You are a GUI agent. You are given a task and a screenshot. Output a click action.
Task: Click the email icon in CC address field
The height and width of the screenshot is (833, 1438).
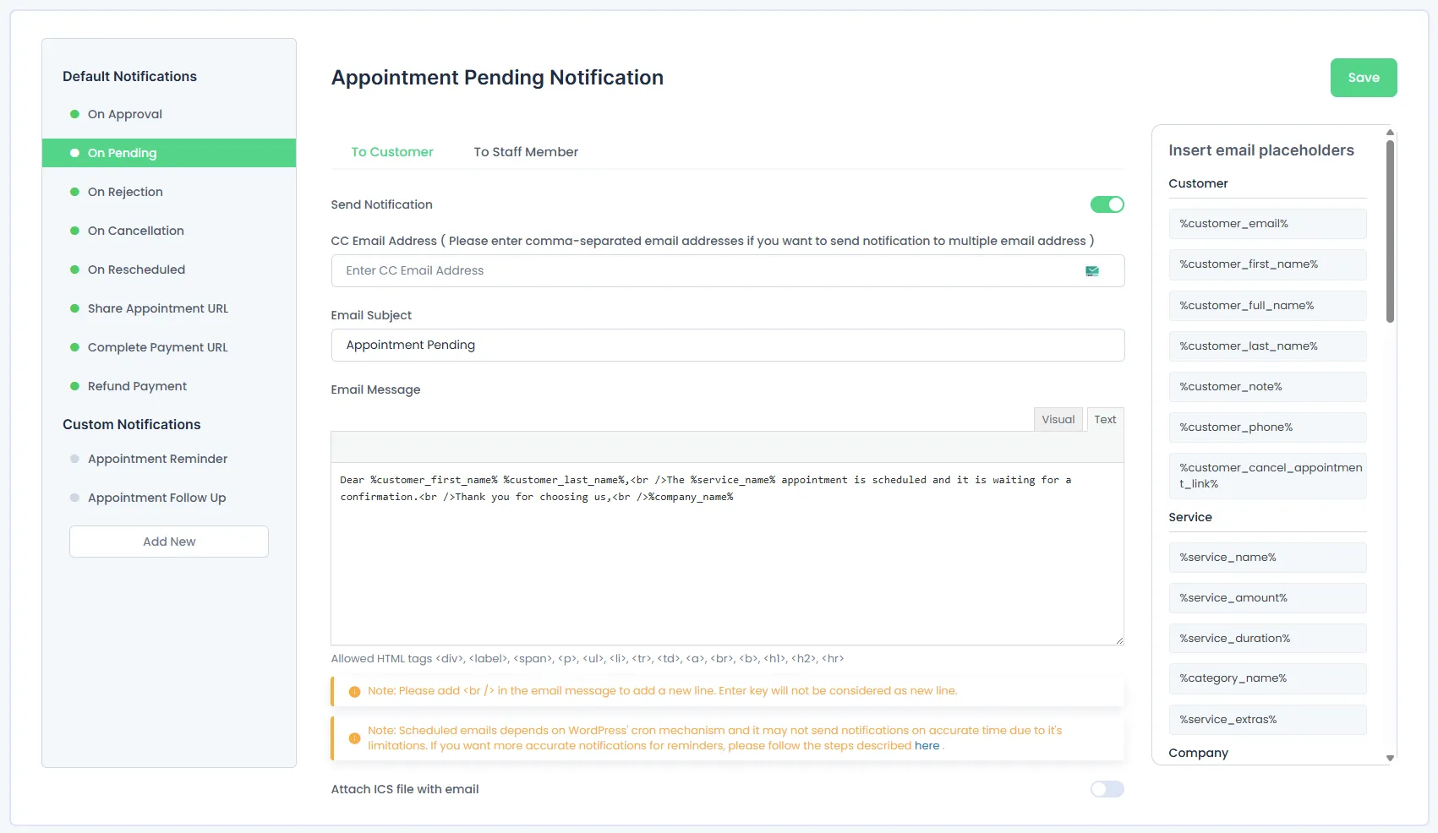tap(1092, 271)
